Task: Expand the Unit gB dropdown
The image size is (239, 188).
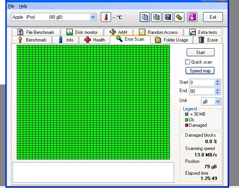Action: (x=218, y=102)
